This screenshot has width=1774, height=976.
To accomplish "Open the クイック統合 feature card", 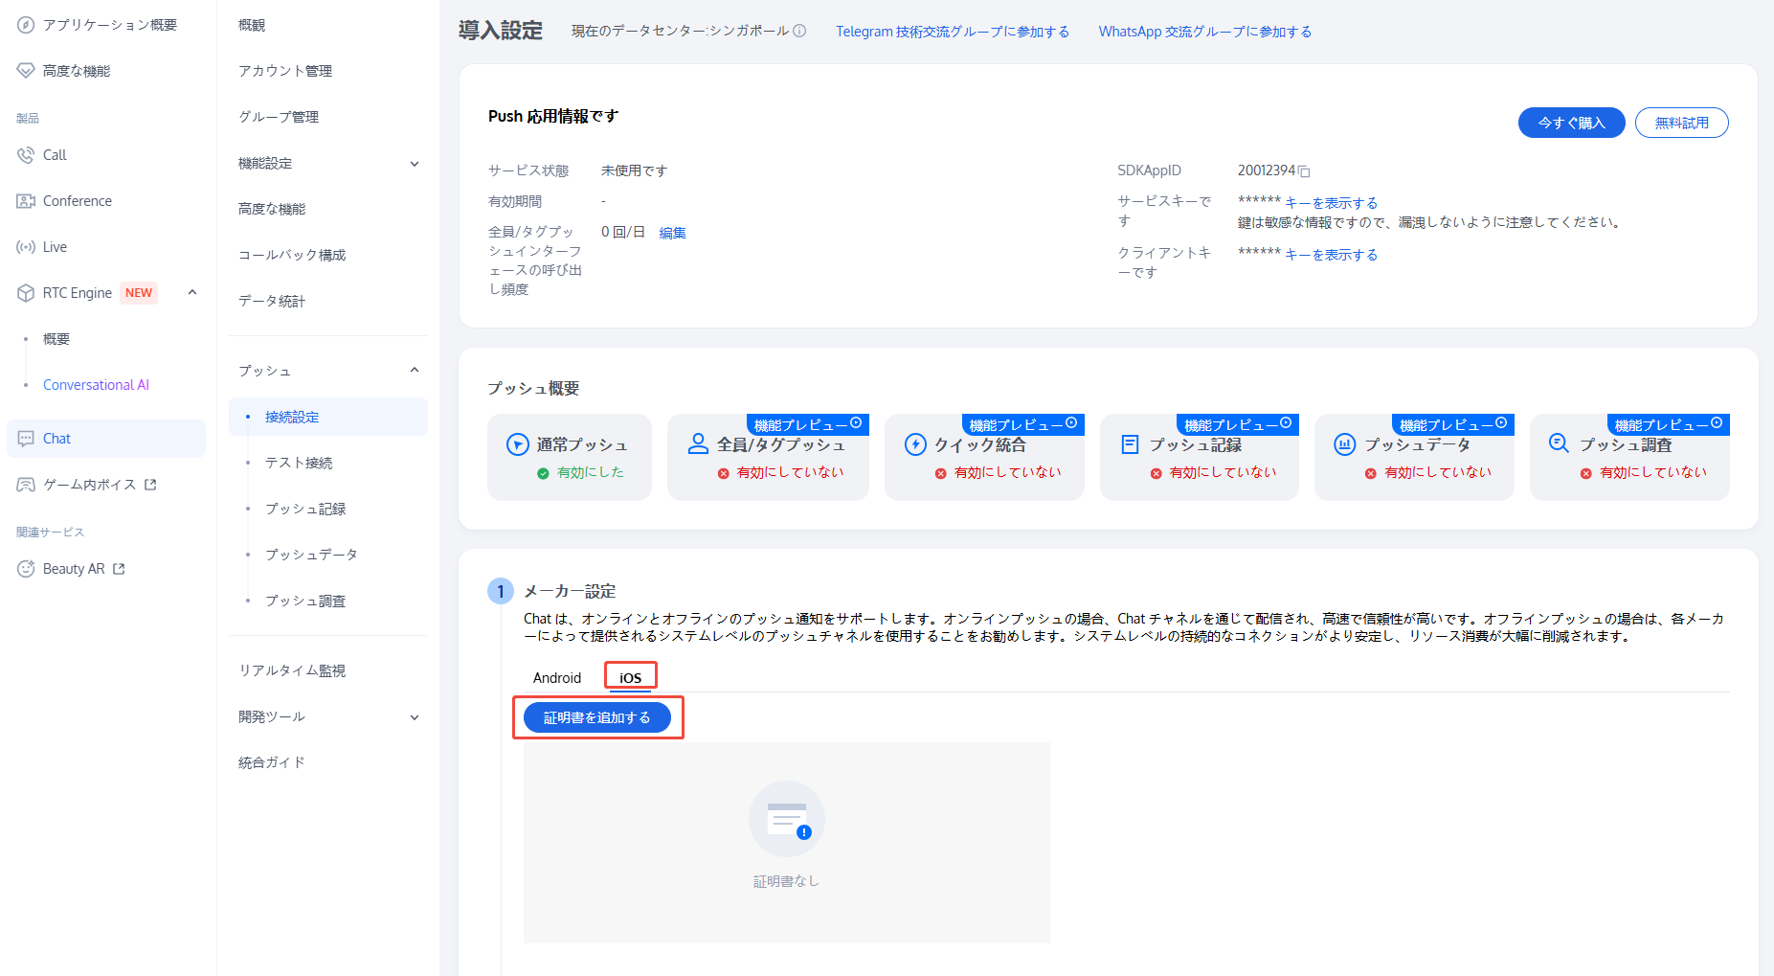I will pos(983,457).
